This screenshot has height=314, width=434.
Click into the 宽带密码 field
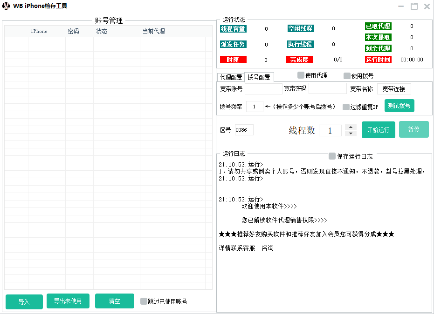tap(327, 89)
